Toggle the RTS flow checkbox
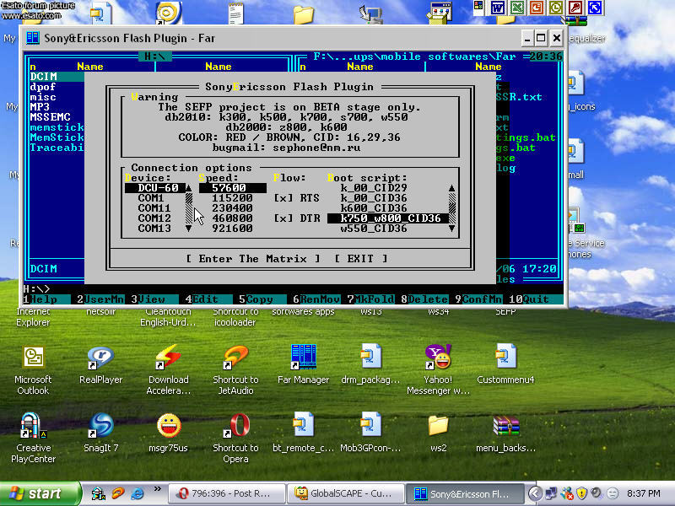This screenshot has width=675, height=506. [x=283, y=198]
